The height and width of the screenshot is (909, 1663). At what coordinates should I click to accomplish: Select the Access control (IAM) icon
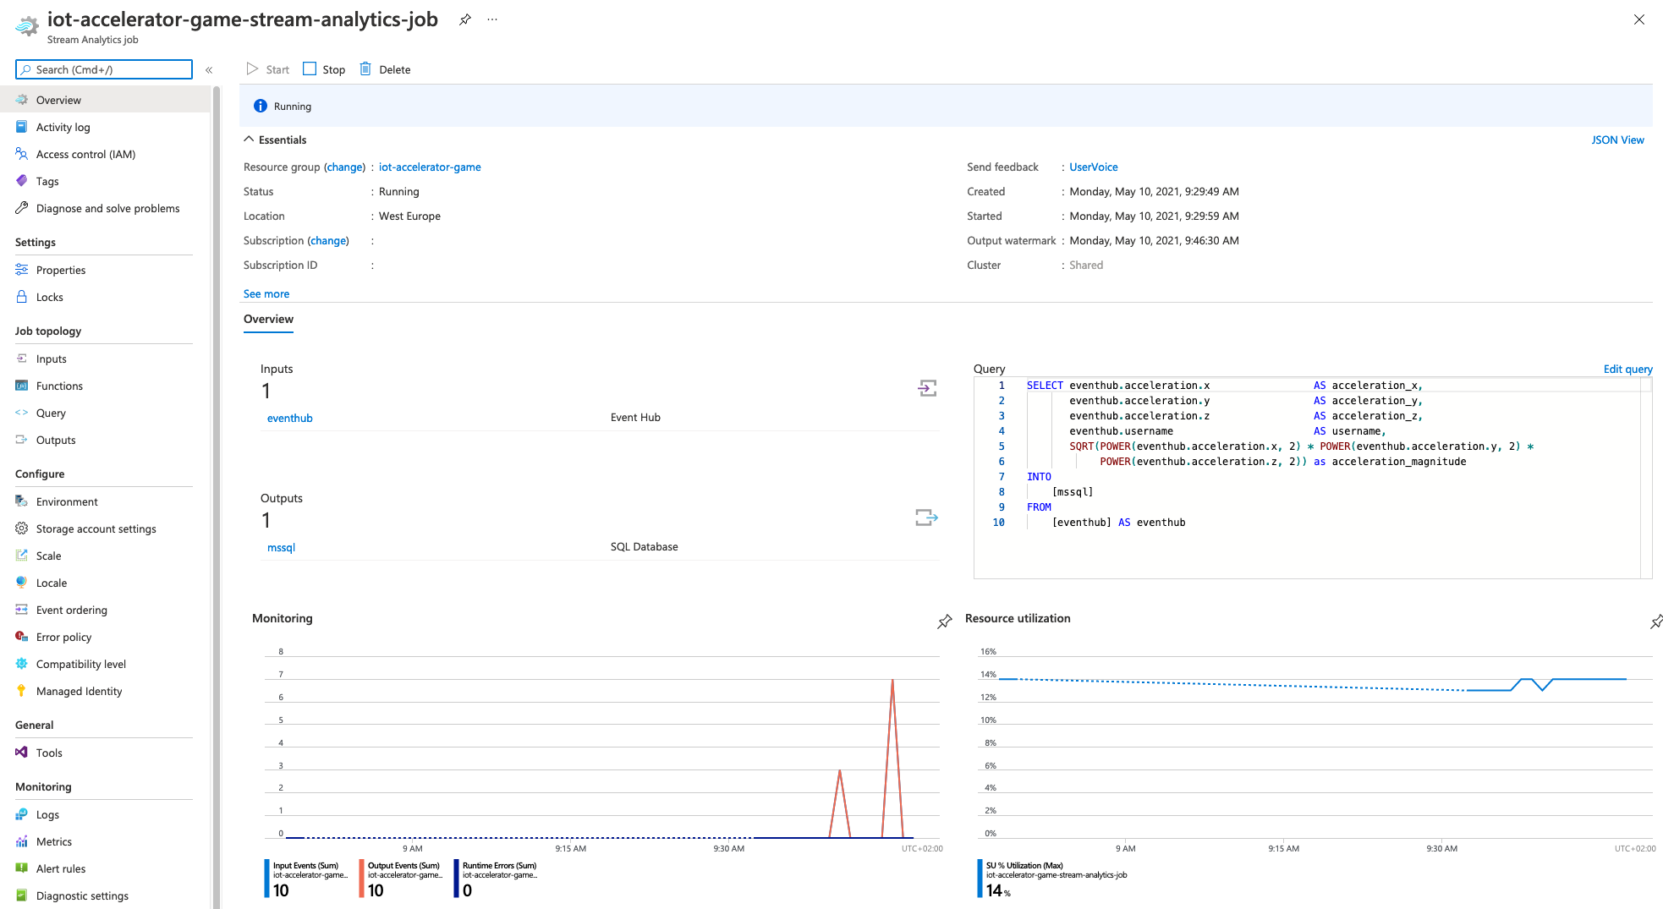tap(21, 154)
